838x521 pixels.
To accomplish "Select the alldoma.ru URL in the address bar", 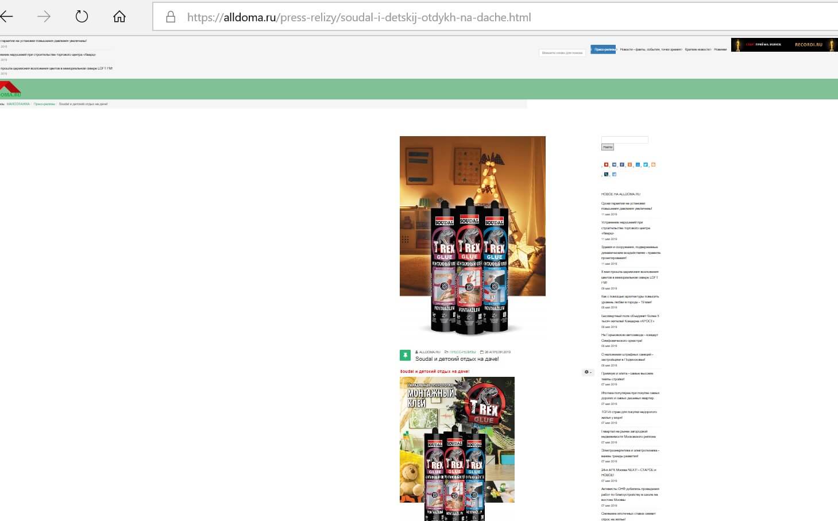I will coord(359,17).
